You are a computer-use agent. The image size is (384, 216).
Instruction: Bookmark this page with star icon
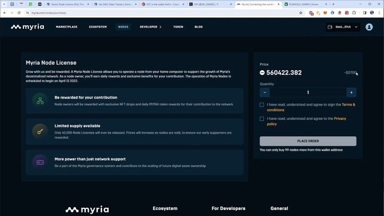[x=301, y=13]
